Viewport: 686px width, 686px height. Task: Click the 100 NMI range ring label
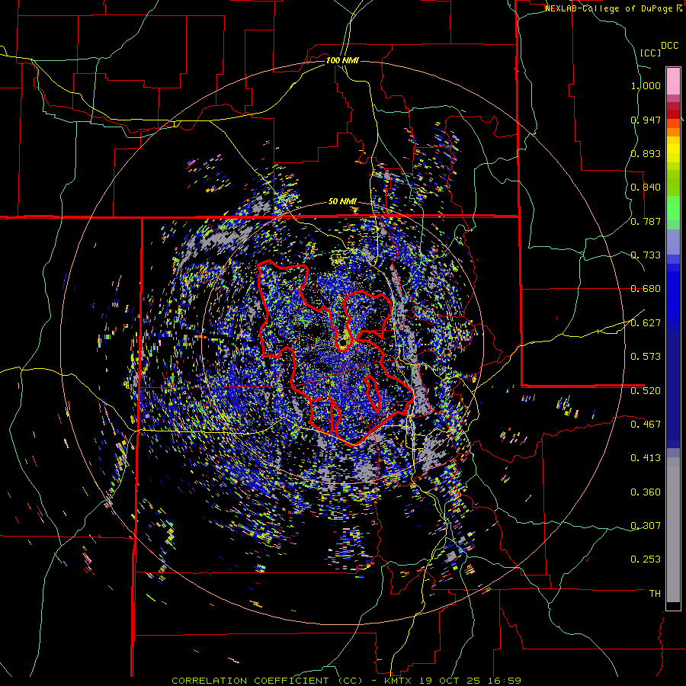(342, 60)
